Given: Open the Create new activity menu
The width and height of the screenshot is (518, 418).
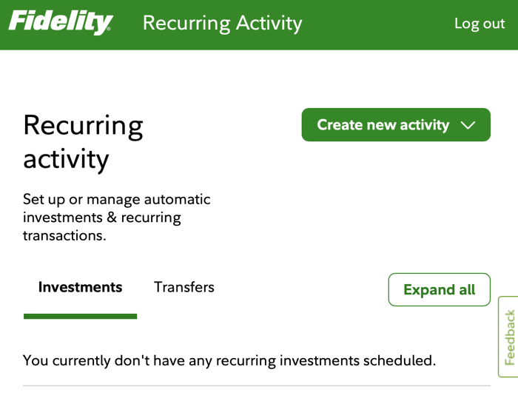Looking at the screenshot, I should click(383, 125).
